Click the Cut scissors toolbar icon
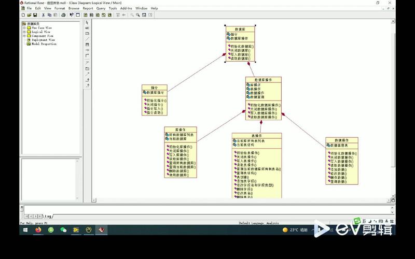Image resolution: width=415 pixels, height=259 pixels. [43, 15]
